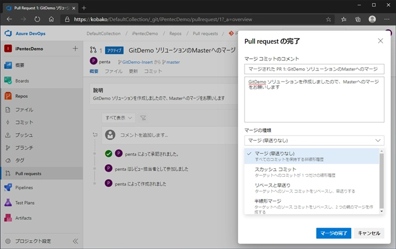Click the pull request icon beside number 1
The image size is (396, 249).
(93, 50)
